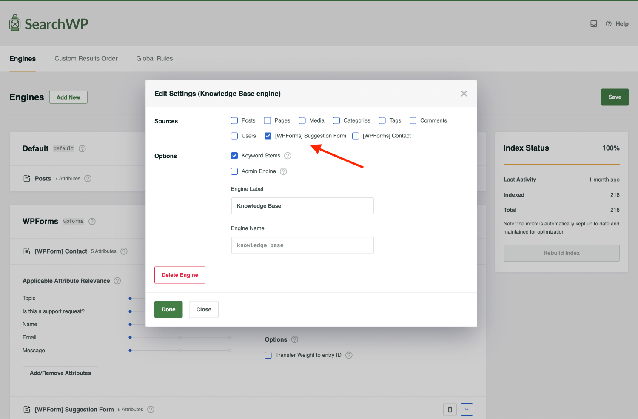Click help icon beside Keyword Stems
The width and height of the screenshot is (638, 419).
[x=288, y=156]
